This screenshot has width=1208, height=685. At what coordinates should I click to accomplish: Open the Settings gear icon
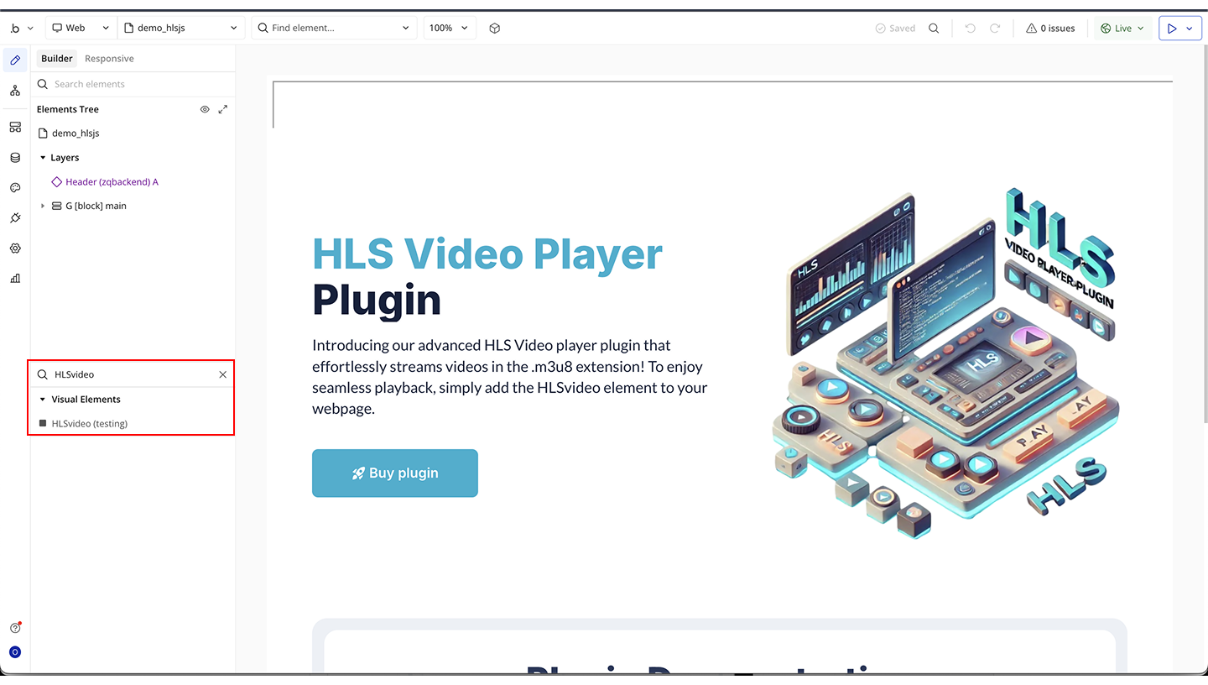(x=15, y=248)
